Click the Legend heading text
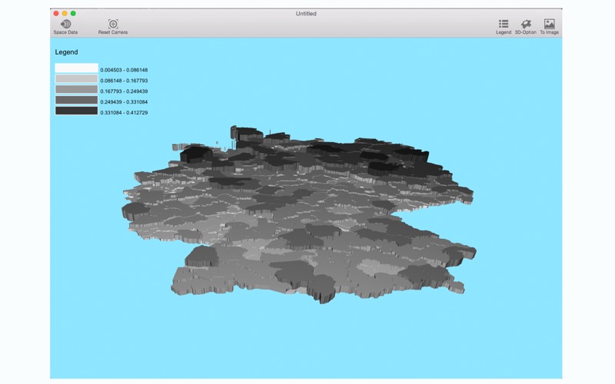The width and height of the screenshot is (615, 384). click(x=66, y=52)
